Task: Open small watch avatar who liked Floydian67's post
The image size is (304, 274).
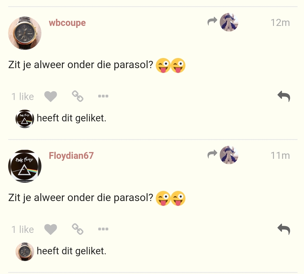Action: [x=25, y=251]
